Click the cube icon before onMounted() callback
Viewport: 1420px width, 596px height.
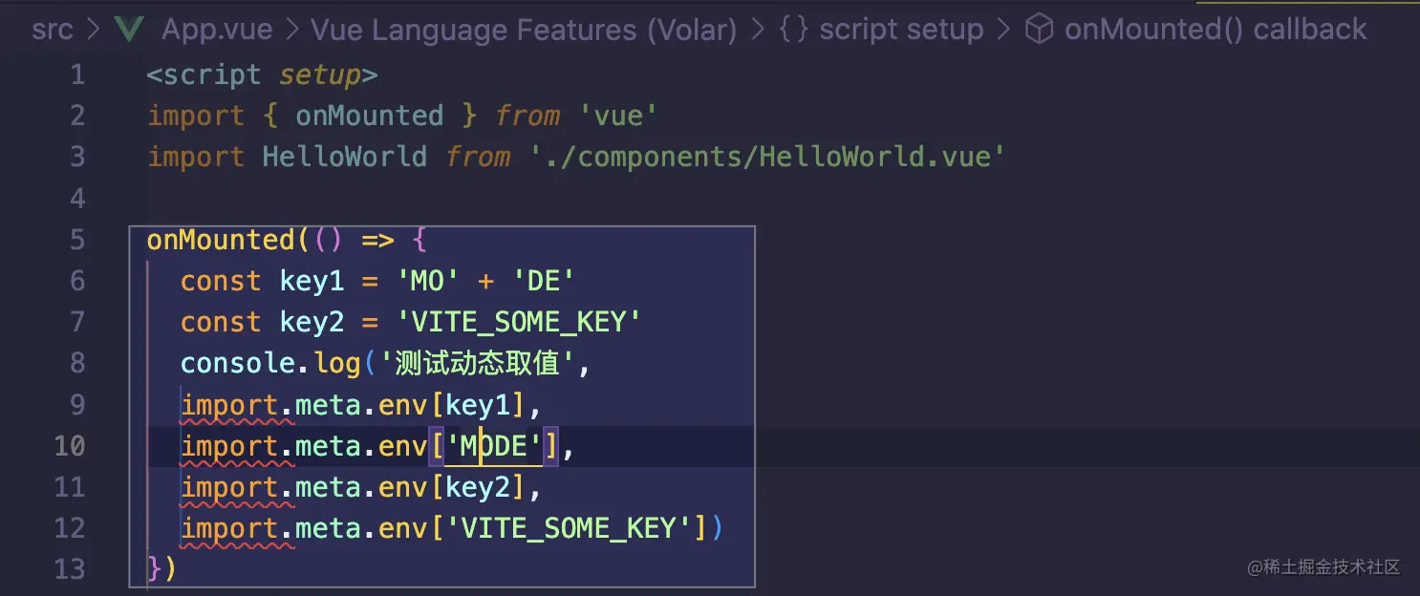click(1039, 31)
